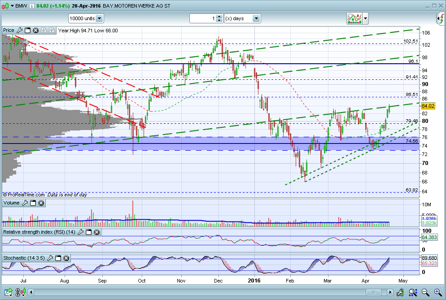Click the Relative strength index label
The image size is (446, 300).
(x=39, y=232)
